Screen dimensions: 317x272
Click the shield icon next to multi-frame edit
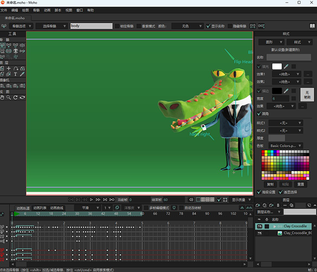coord(174,208)
